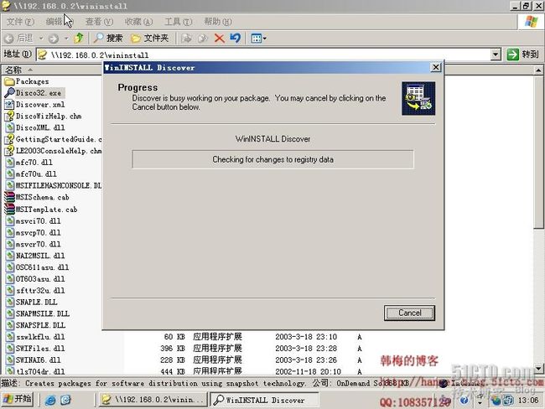Viewport: 545px width, 409px height.
Task: Select the SNAPLE.DLL file name
Action: [37, 302]
